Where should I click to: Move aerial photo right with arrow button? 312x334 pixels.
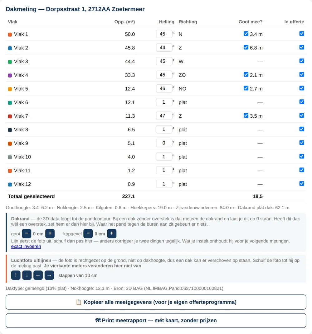49,275
